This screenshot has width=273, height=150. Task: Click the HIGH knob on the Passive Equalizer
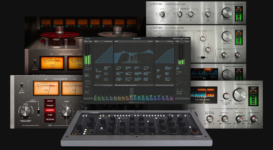[x=208, y=14]
